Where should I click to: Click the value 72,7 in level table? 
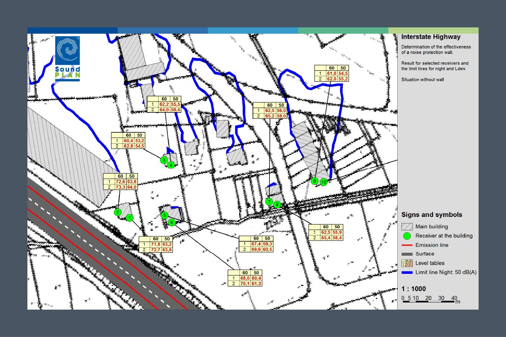156,250
